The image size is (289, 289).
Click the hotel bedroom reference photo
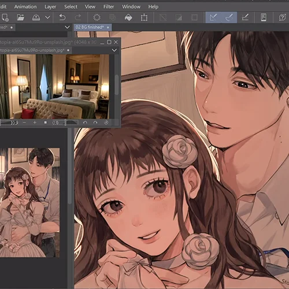[54, 86]
